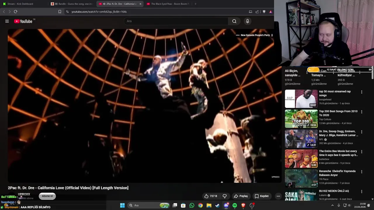Open Task View on the taskbar
The height and width of the screenshot is (210, 374).
pos(175,205)
